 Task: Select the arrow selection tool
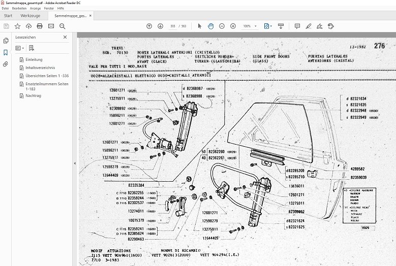click(x=199, y=26)
